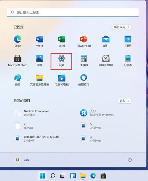Viewport: 148px width, 181px height.
Task: Open the Paint (画图) app
Action: (x=18, y=80)
